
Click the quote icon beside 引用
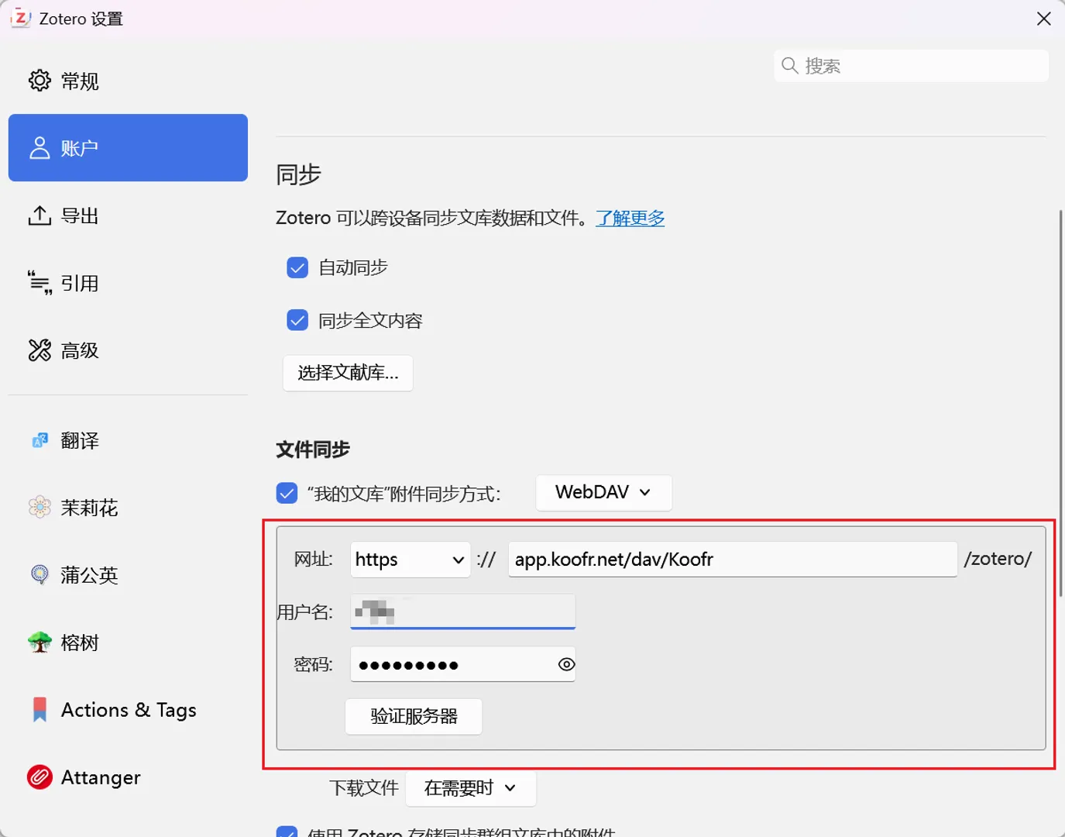click(40, 283)
